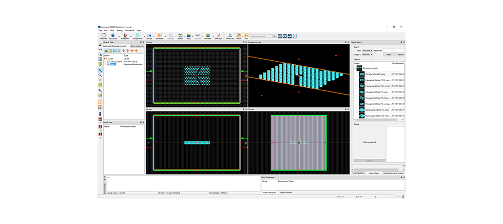The width and height of the screenshot is (503, 224).
Task: Open the Materials database icon
Action: pyautogui.click(x=104, y=35)
